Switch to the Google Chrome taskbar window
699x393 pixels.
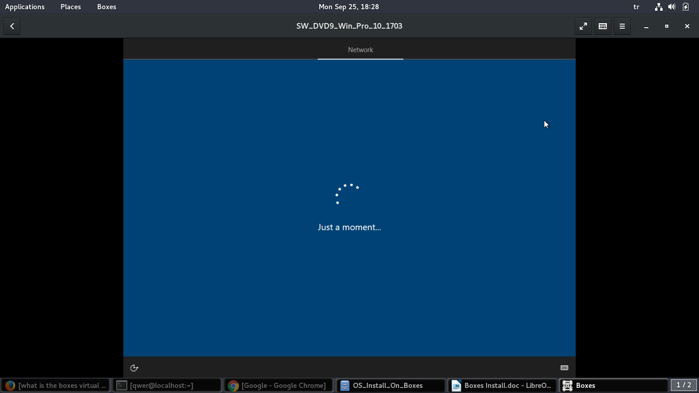point(278,385)
